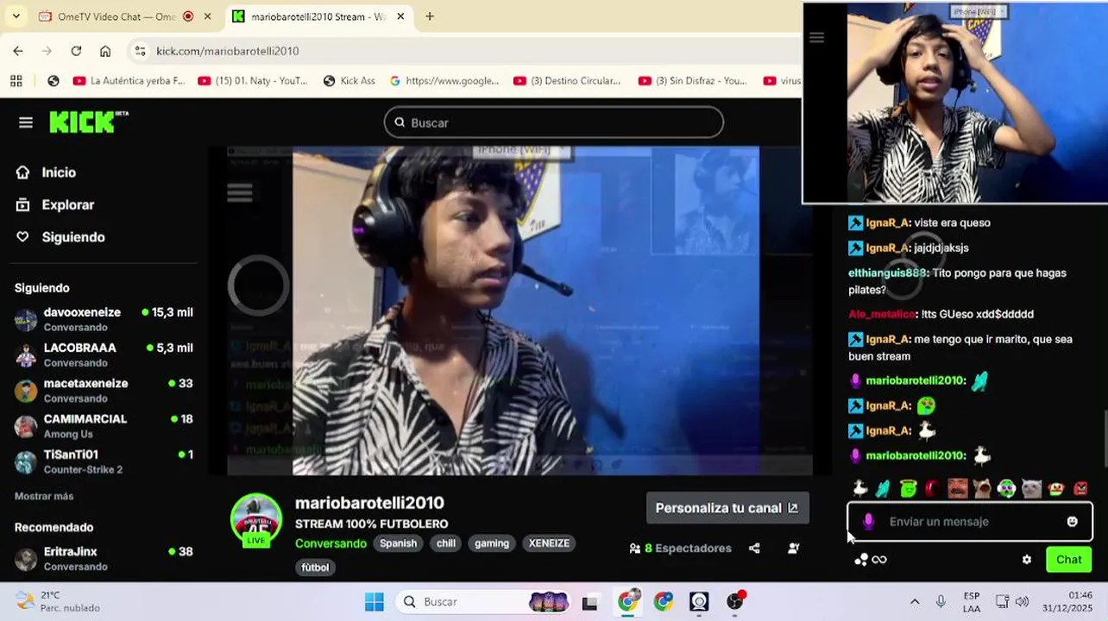
Task: Click the bubbles points icon below chat
Action: (860, 560)
